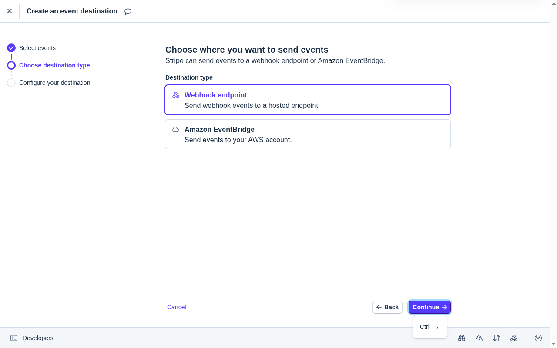Click the webhook icon on Webhook endpoint card
The height and width of the screenshot is (348, 557).
click(176, 95)
